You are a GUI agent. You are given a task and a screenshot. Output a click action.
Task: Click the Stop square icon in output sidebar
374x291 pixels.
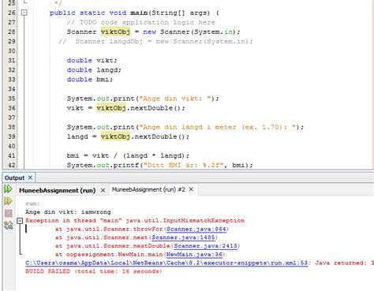(x=9, y=213)
